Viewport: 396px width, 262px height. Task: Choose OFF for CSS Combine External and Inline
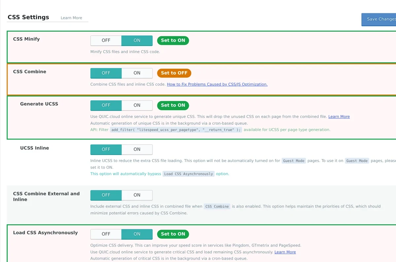pyautogui.click(x=106, y=195)
